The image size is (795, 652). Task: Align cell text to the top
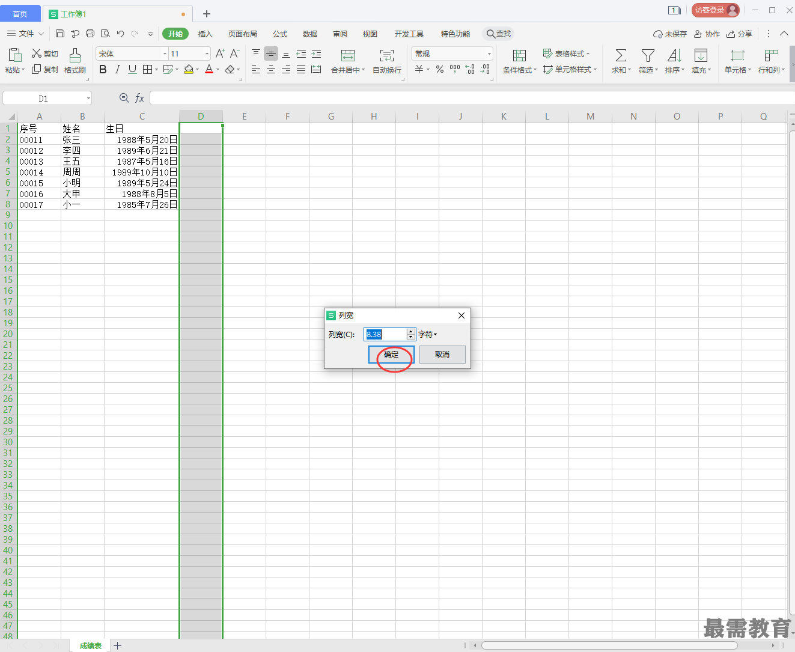click(256, 53)
